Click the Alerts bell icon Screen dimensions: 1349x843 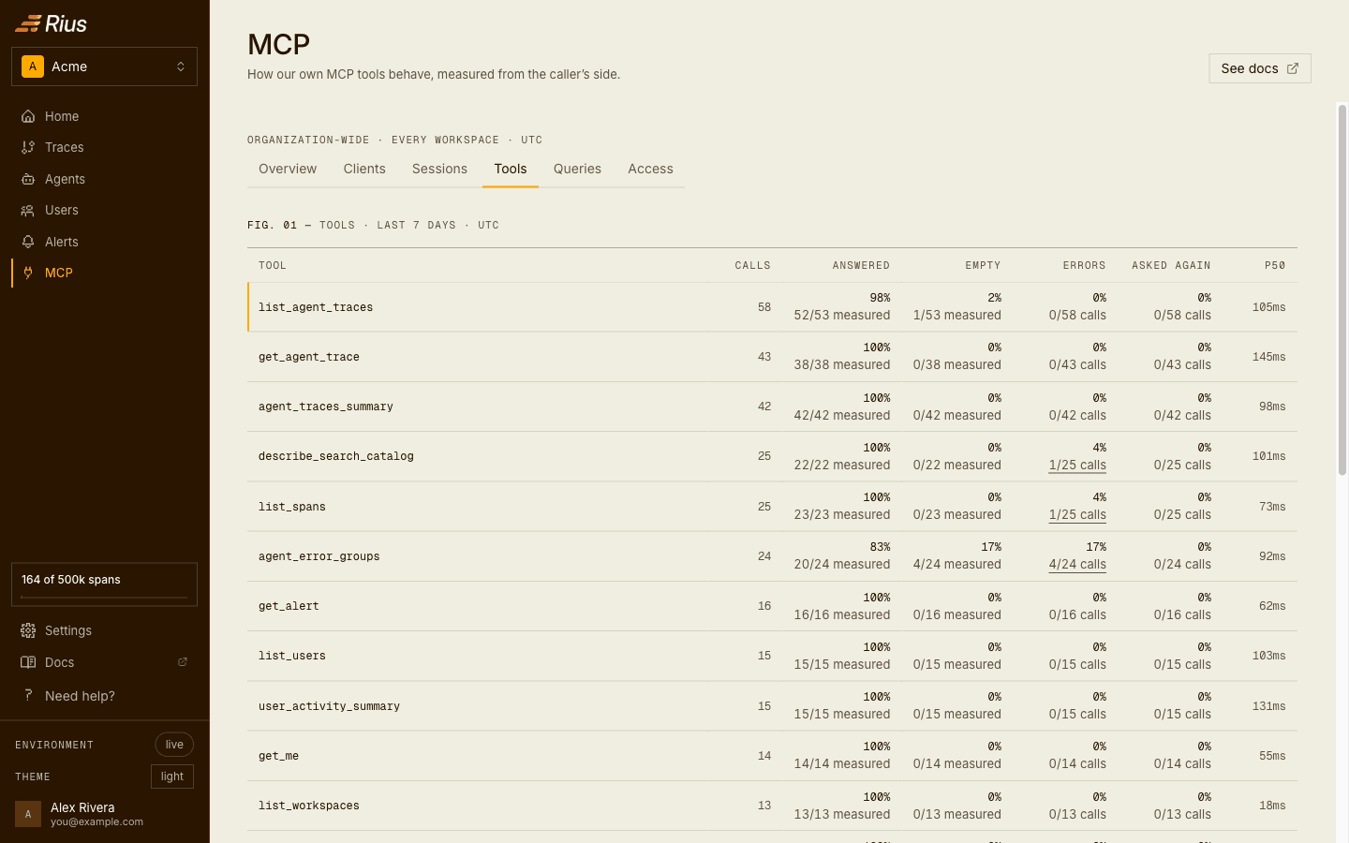(28, 242)
